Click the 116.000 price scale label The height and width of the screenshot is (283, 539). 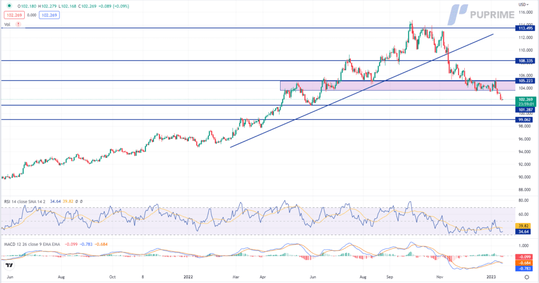pyautogui.click(x=526, y=13)
